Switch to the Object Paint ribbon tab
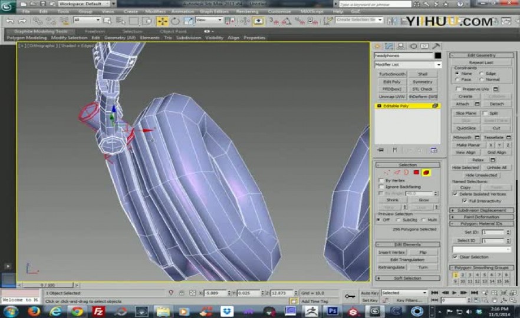Viewport: 520px width, 318px height. click(173, 31)
